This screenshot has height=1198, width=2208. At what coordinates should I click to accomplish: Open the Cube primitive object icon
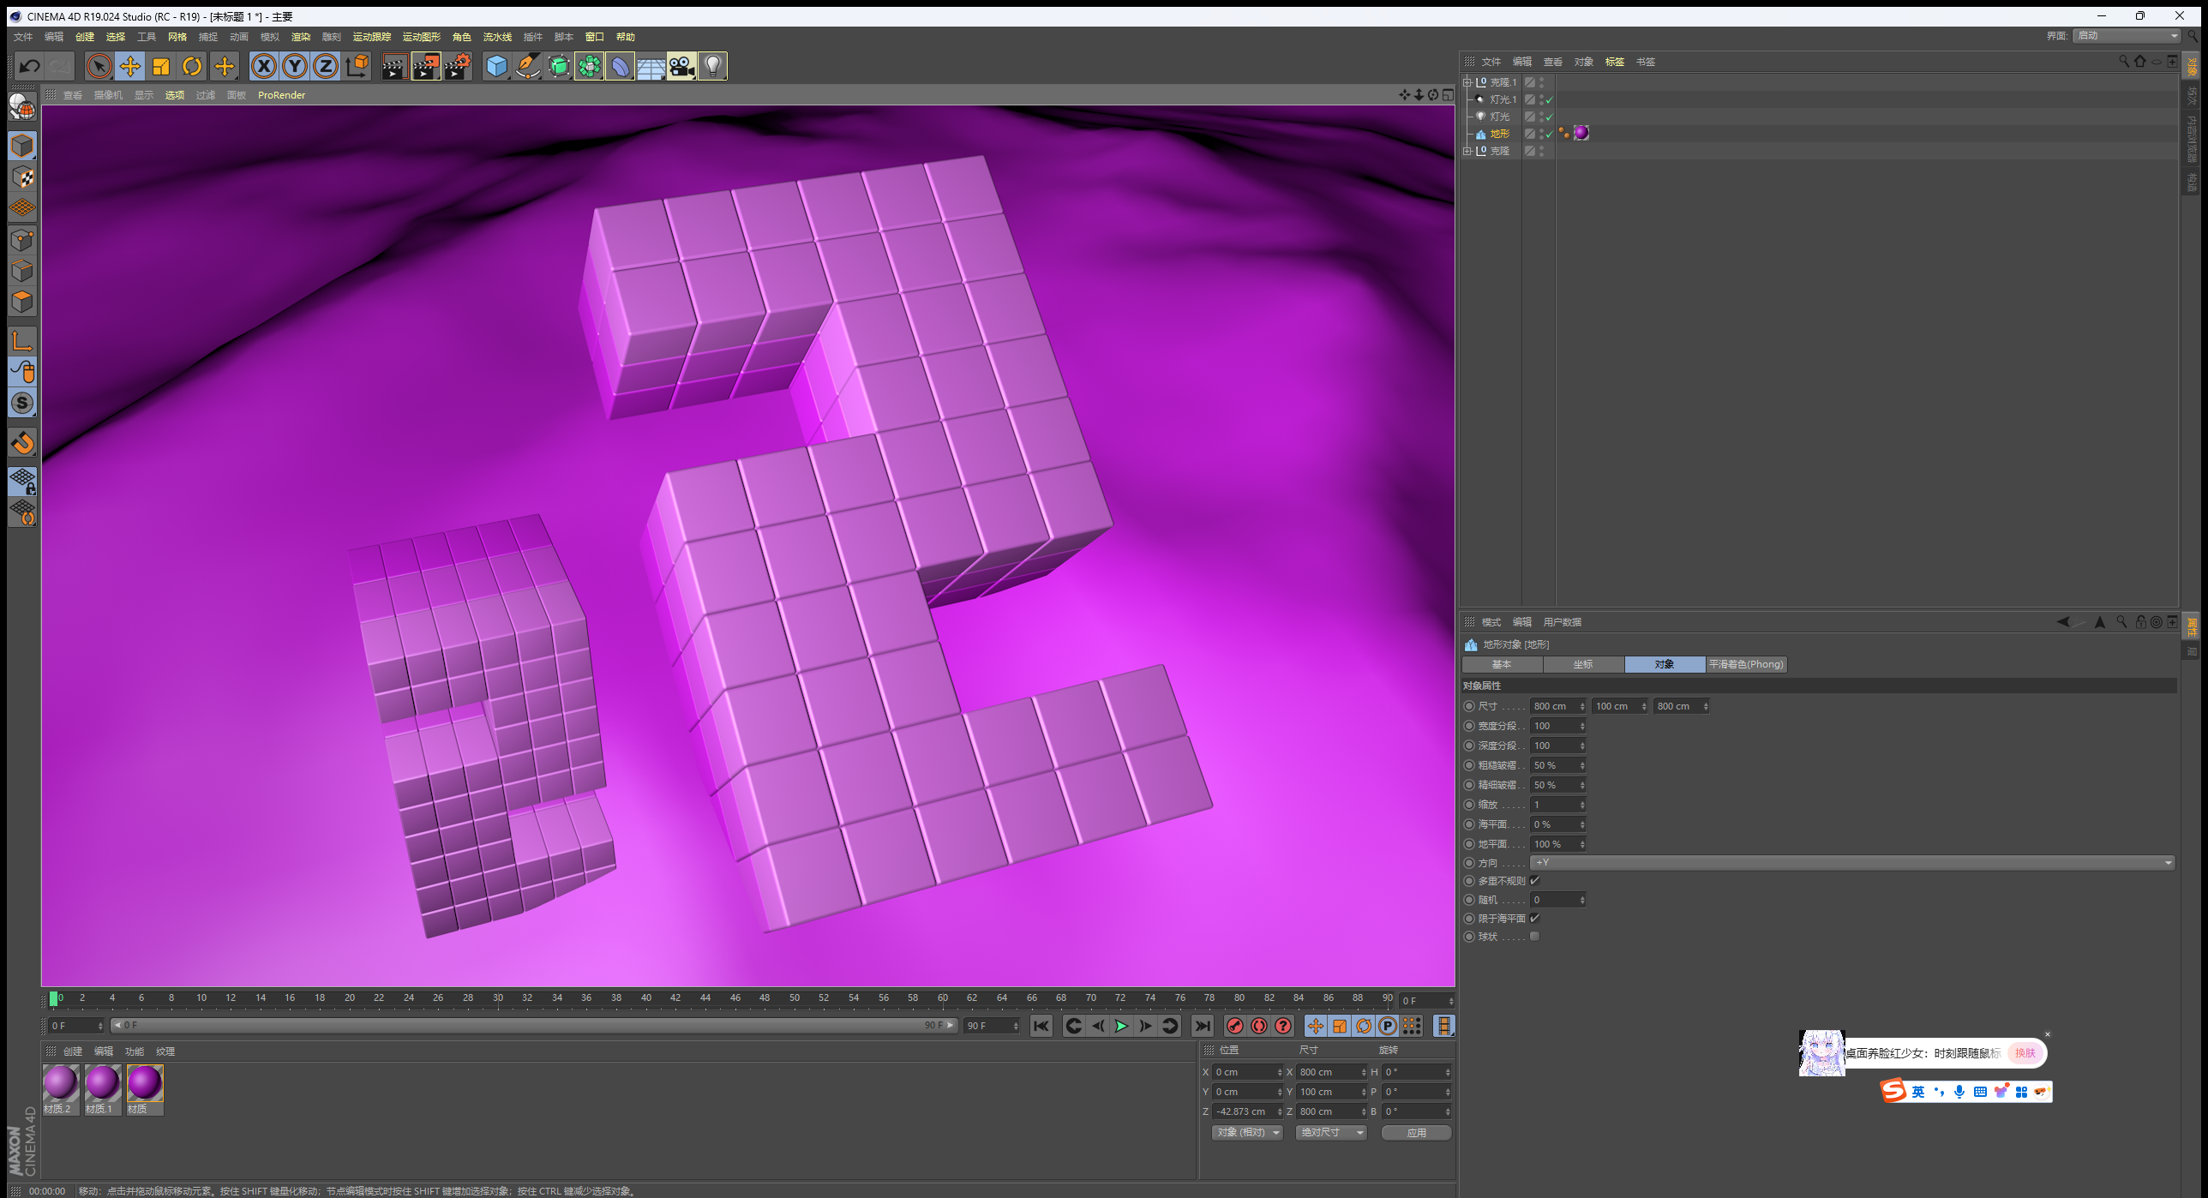tap(496, 66)
